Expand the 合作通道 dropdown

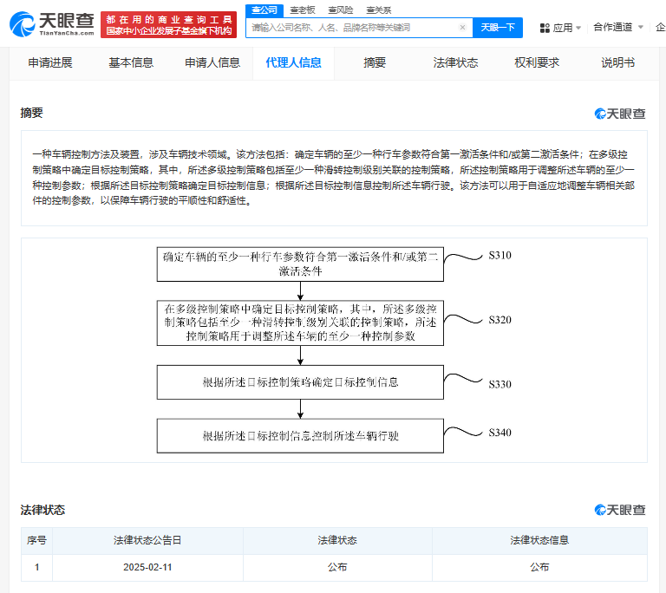click(x=618, y=28)
